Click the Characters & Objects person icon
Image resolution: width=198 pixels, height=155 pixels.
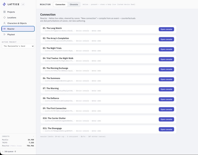tap(4, 23)
